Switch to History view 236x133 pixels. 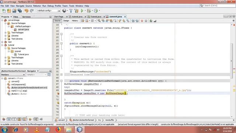click(75, 21)
